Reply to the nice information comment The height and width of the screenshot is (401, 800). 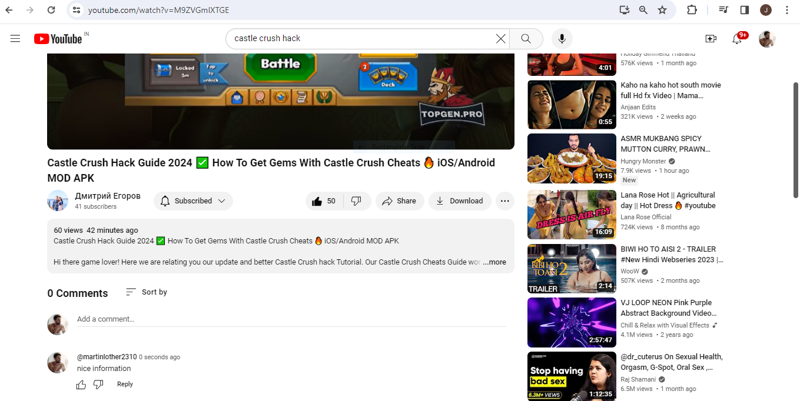point(125,385)
